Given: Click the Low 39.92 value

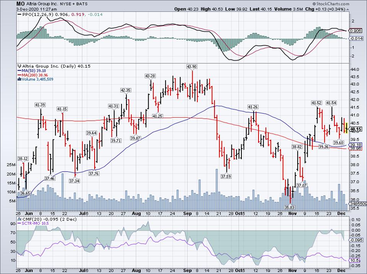Looking at the screenshot, I should [x=236, y=9].
